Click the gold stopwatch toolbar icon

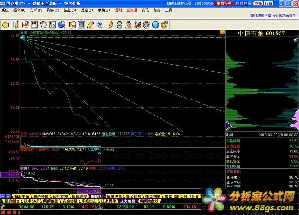tap(164, 25)
